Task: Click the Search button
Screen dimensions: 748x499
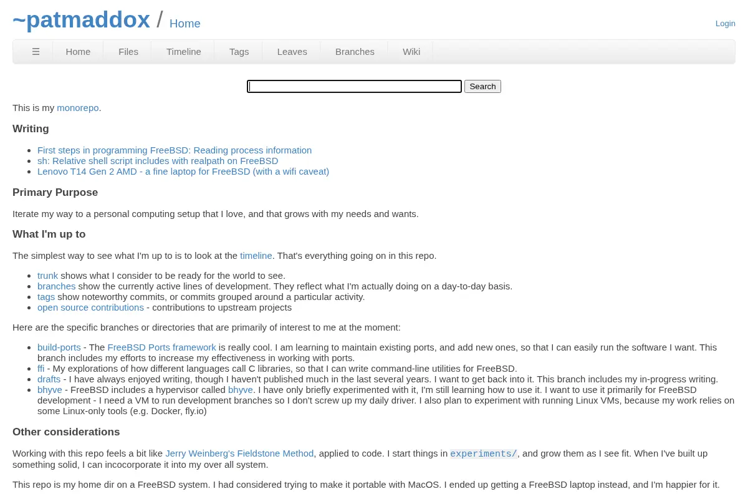Action: [x=482, y=87]
